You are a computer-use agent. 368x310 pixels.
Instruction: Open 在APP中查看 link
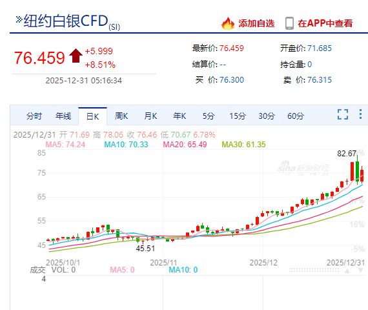325,23
